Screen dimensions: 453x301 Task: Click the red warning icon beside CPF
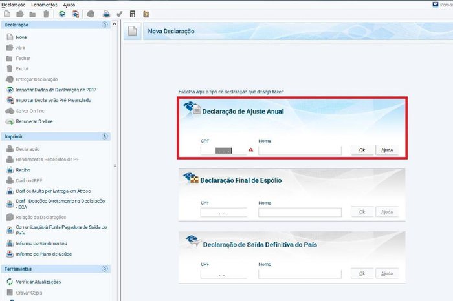click(251, 150)
